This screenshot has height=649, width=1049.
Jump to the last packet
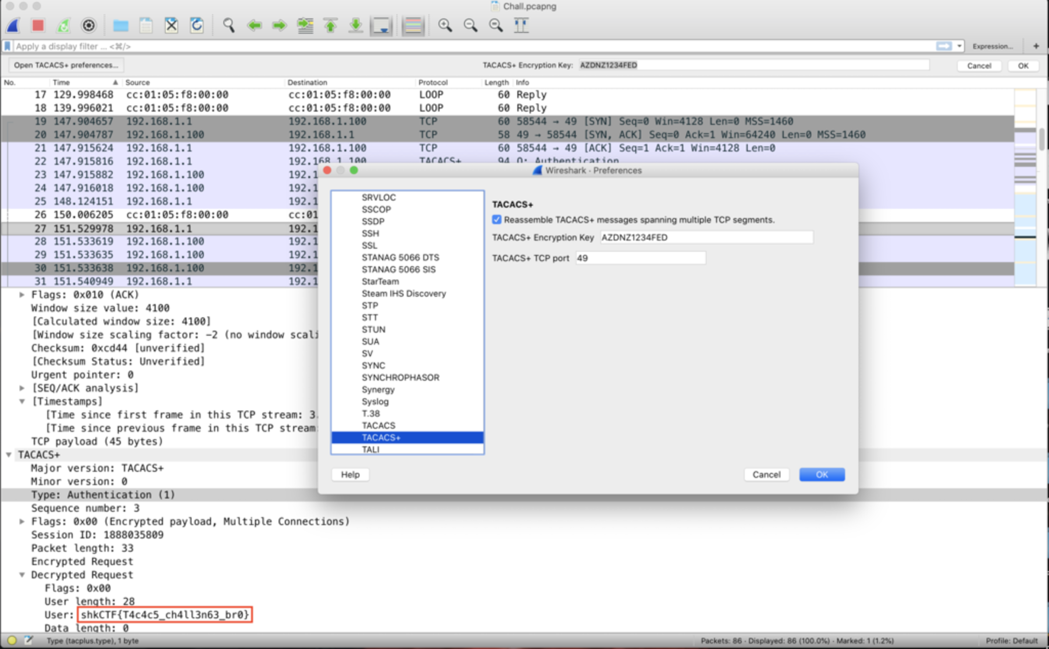[356, 25]
